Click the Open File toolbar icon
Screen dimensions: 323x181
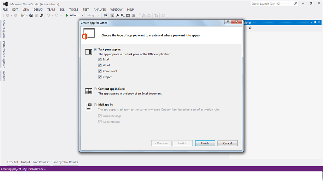[x=31, y=15]
